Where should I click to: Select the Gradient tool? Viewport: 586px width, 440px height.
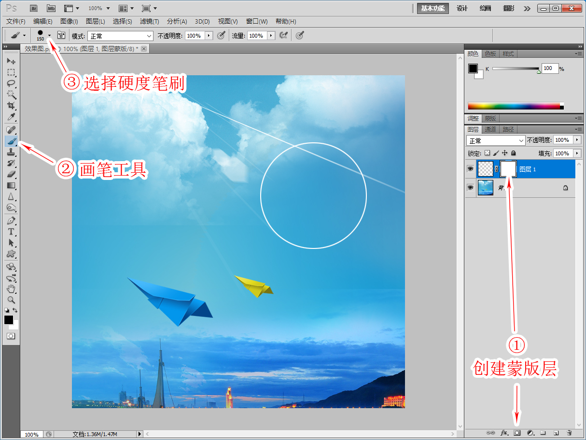click(11, 185)
